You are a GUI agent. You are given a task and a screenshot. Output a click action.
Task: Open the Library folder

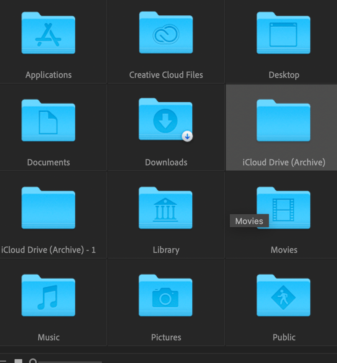pyautogui.click(x=166, y=208)
